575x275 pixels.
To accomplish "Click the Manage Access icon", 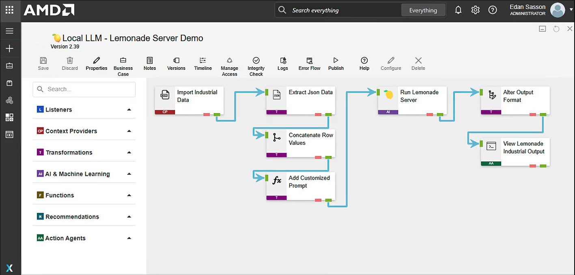I will pos(229,61).
